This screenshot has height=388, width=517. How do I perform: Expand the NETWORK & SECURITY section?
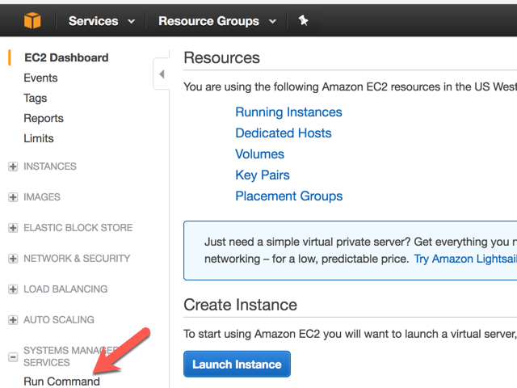(x=13, y=259)
